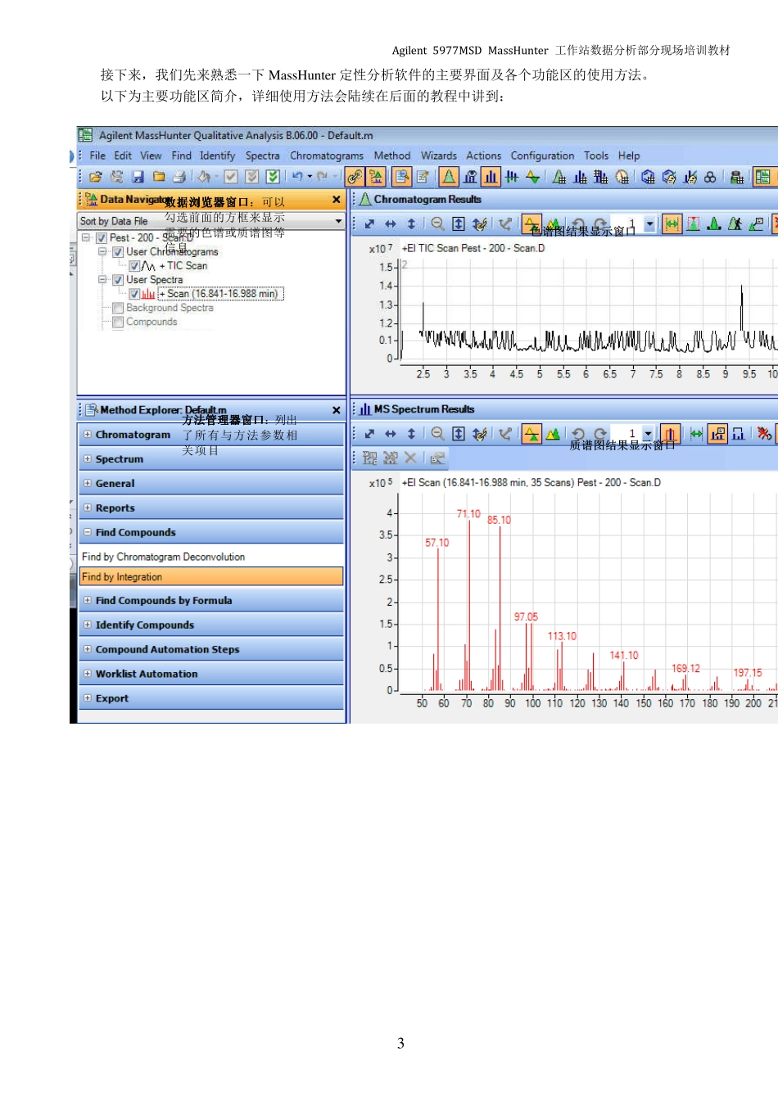Select Find by Chromatogram Deconvolution

click(x=163, y=557)
